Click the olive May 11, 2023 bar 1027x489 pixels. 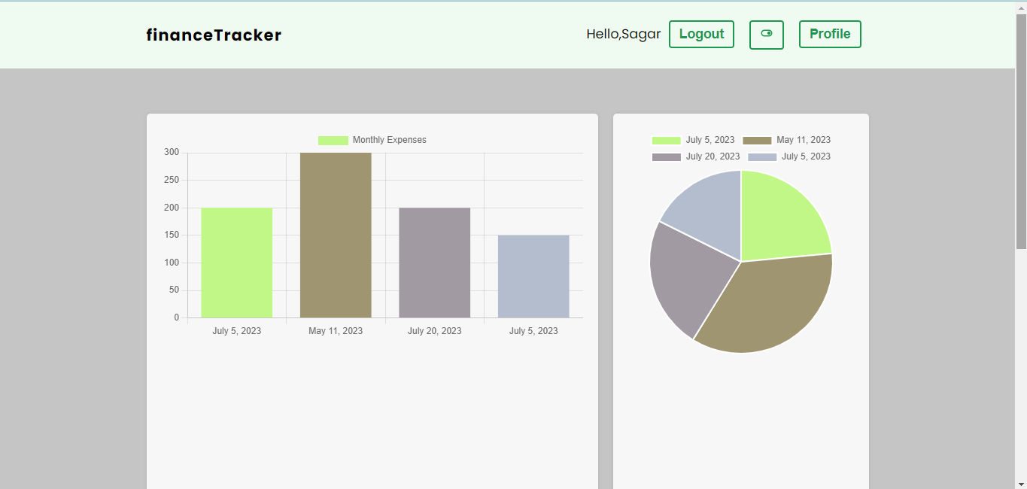pos(336,235)
